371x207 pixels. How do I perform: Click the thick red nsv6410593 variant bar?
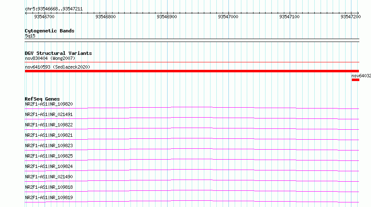point(192,71)
